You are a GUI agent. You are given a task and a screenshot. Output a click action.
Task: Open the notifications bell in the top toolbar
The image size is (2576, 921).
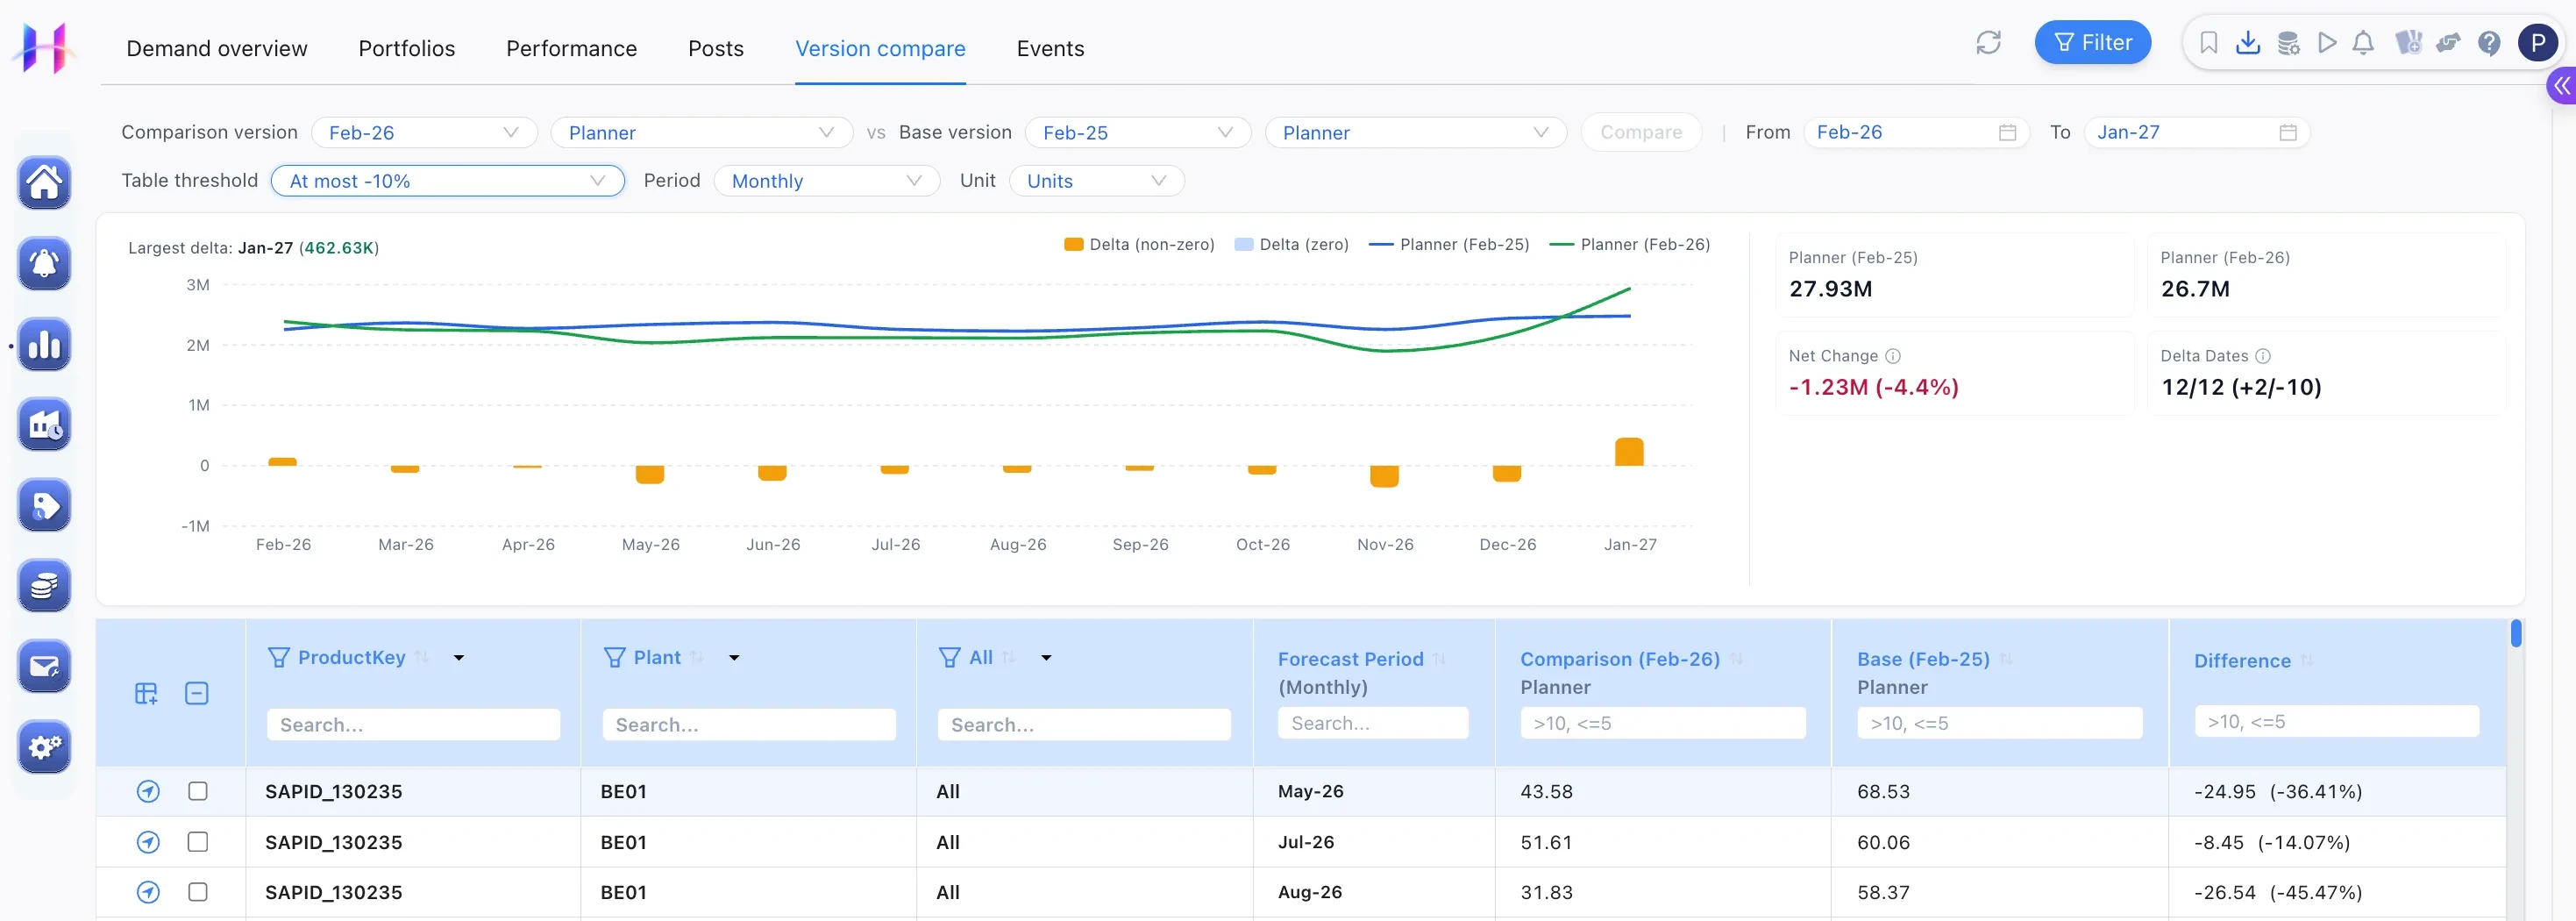(2363, 43)
